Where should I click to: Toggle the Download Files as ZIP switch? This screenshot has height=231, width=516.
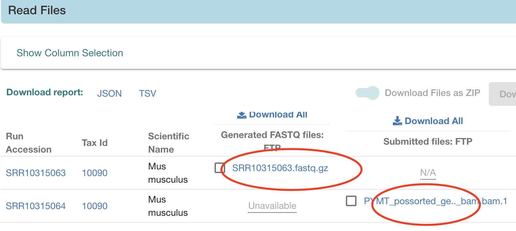click(367, 93)
